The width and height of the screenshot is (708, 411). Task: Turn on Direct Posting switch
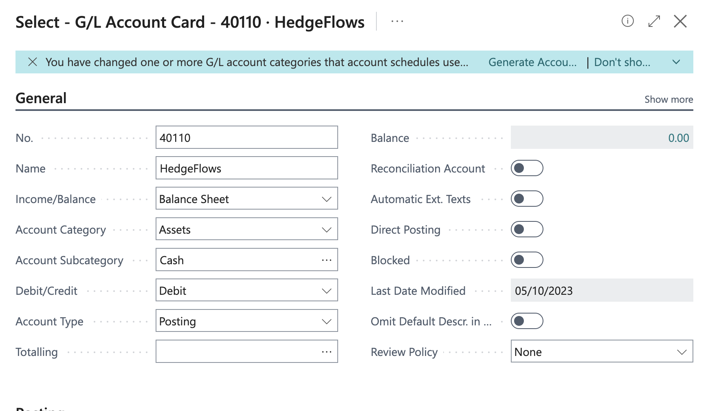point(527,229)
